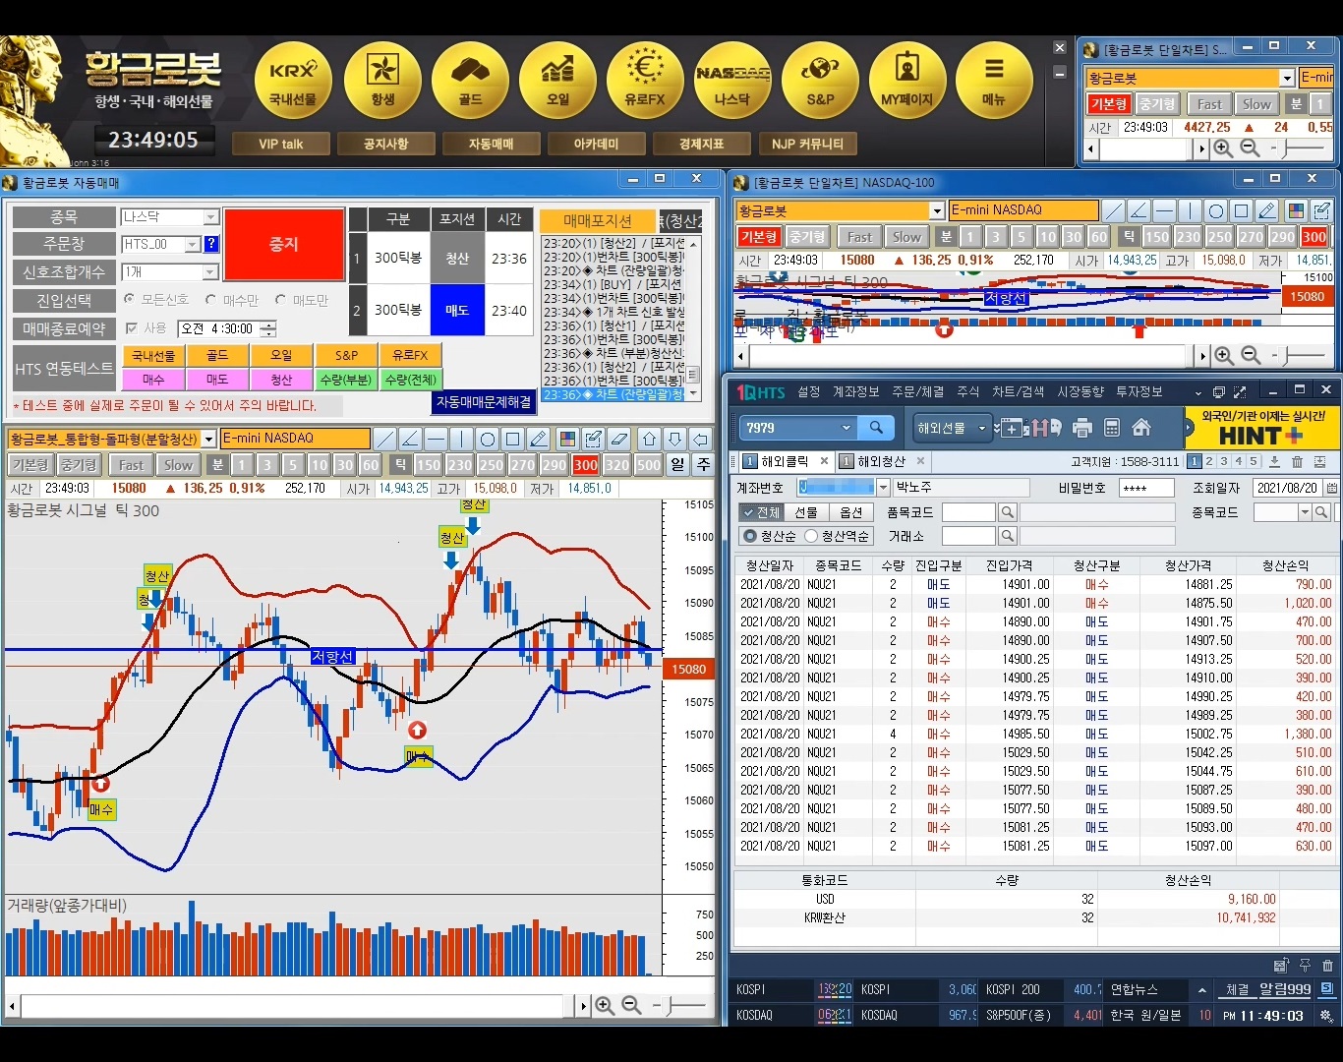Select the 매도만 radio option

281,299
